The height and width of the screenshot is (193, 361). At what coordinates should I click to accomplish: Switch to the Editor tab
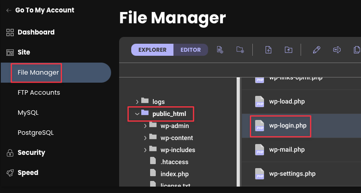[x=191, y=50]
